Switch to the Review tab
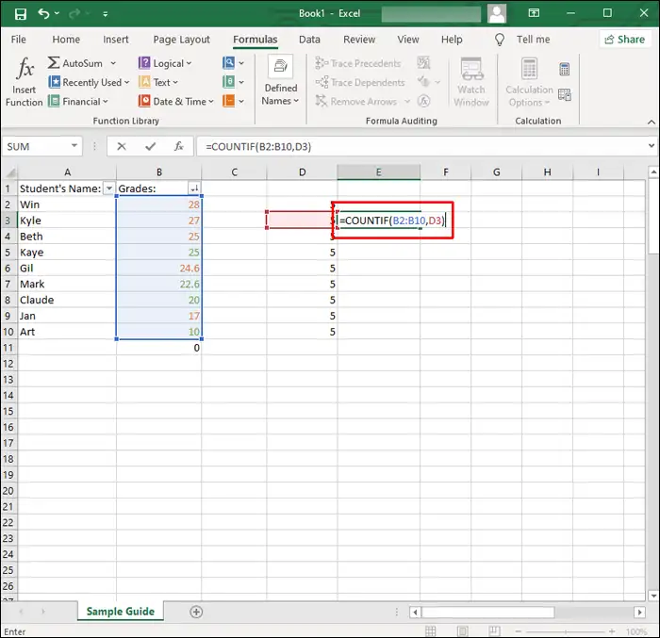The width and height of the screenshot is (660, 638). (359, 40)
